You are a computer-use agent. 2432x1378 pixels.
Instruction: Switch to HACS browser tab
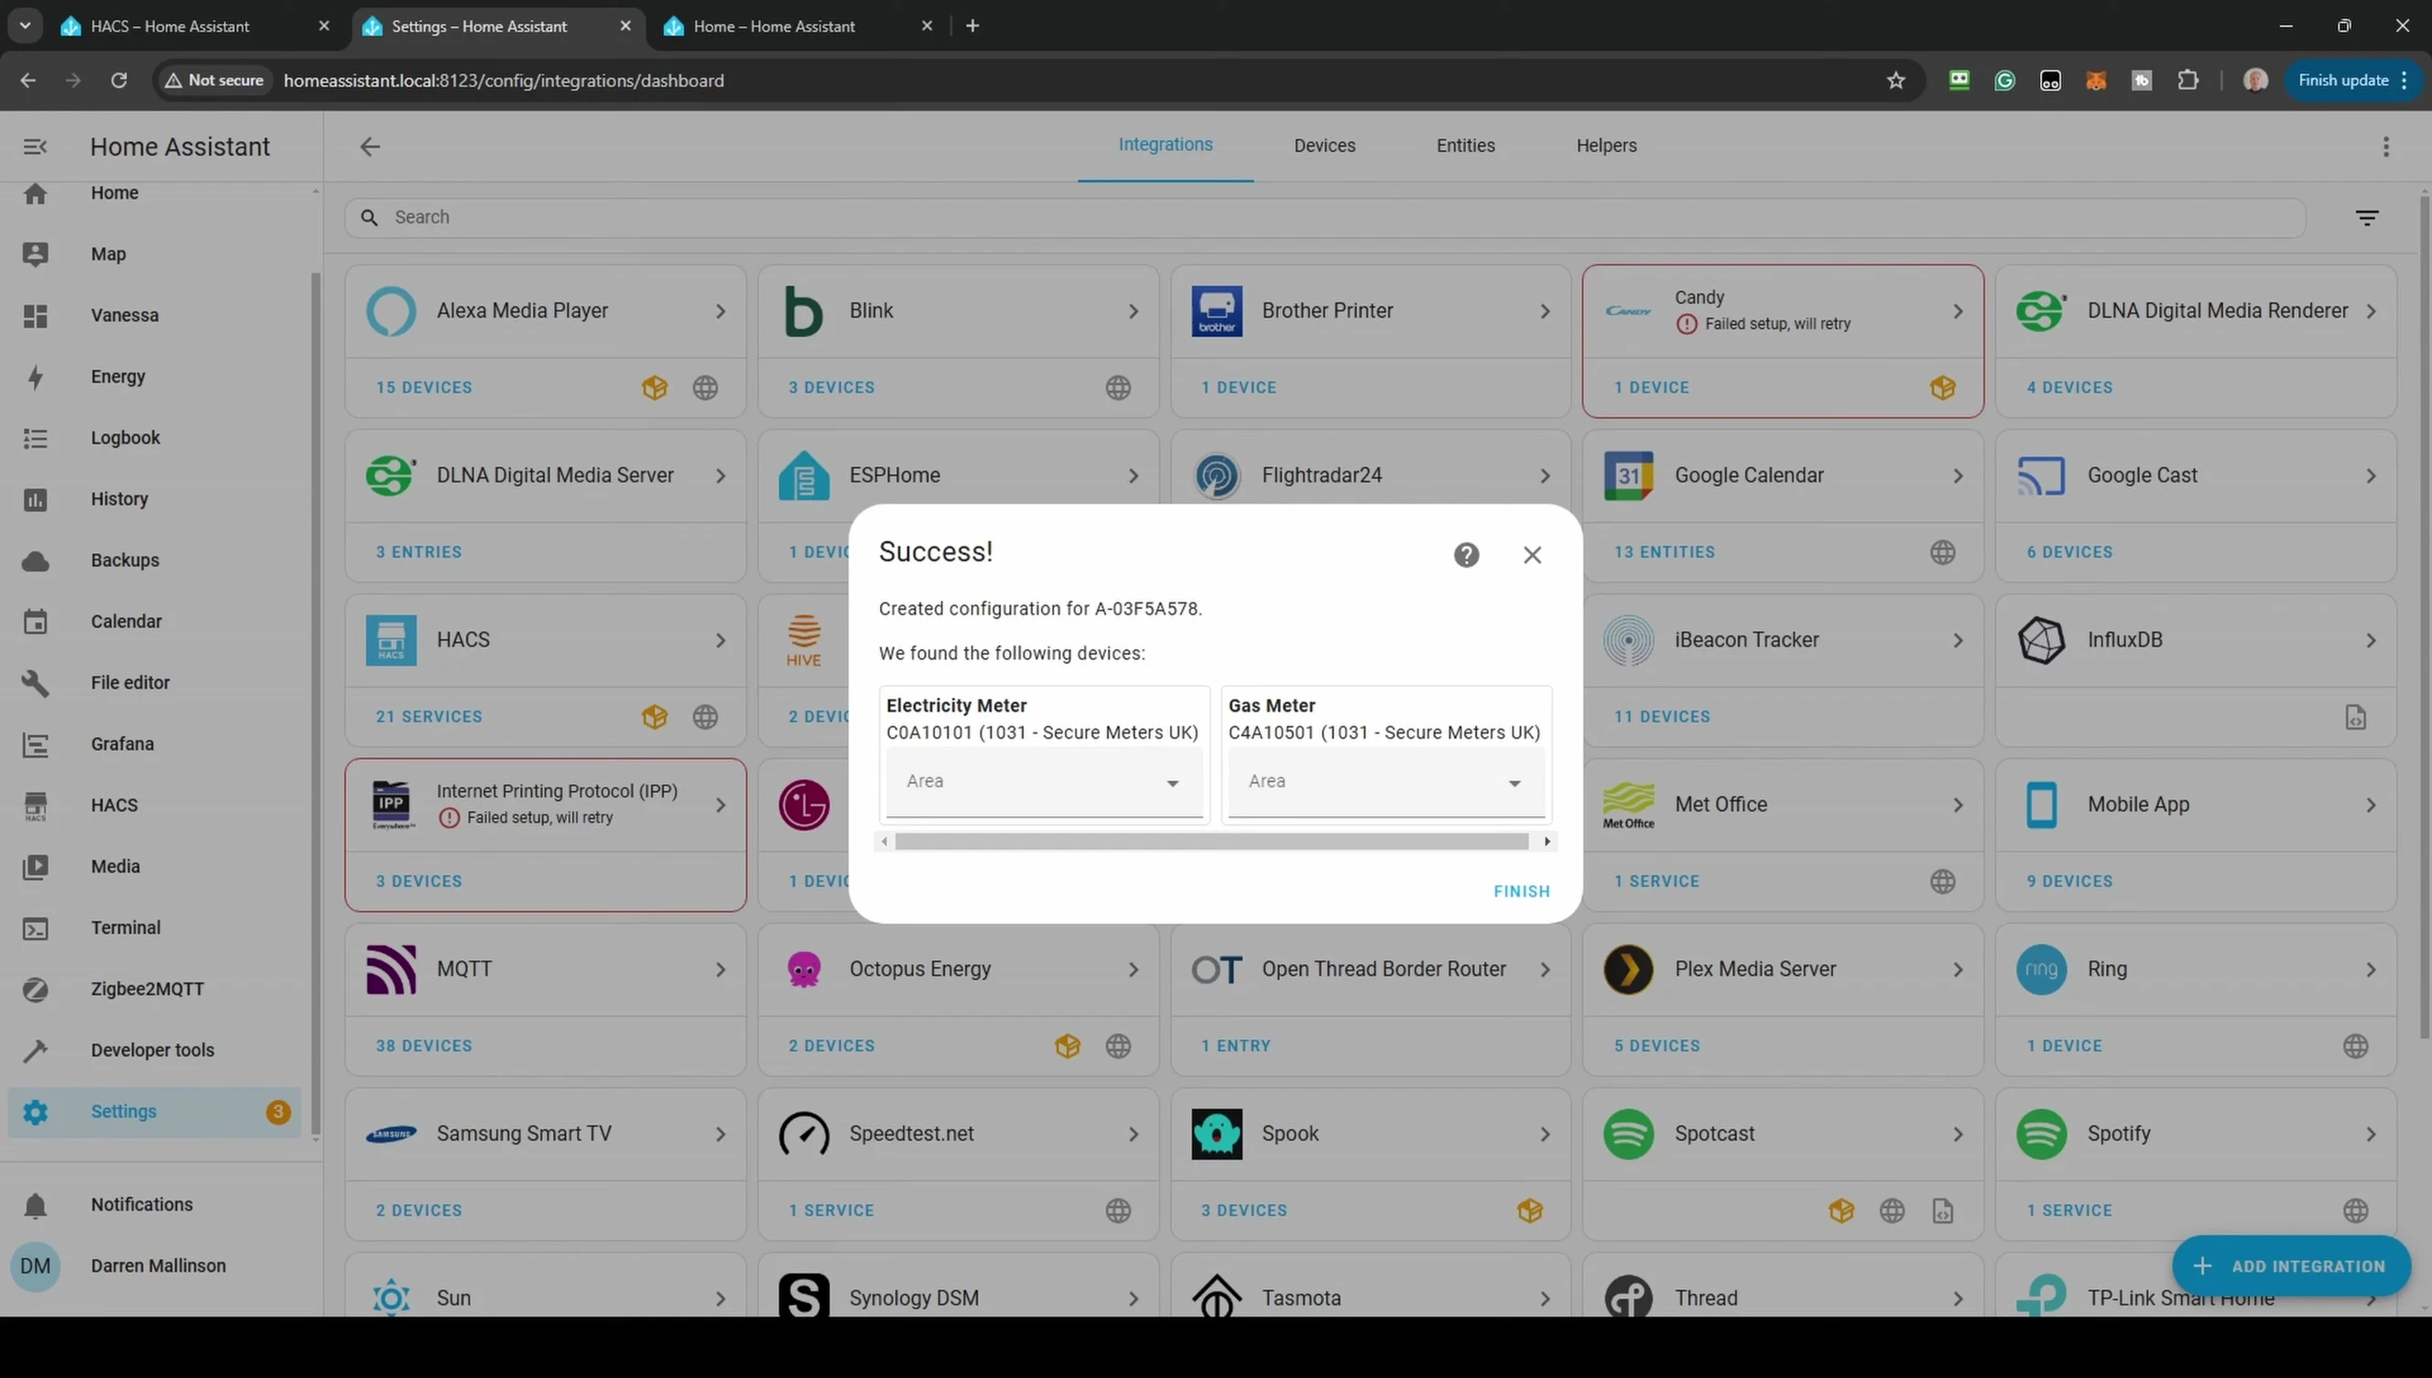coord(196,27)
